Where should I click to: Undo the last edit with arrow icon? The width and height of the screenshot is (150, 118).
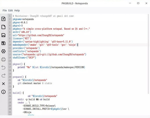[x=4, y=67]
